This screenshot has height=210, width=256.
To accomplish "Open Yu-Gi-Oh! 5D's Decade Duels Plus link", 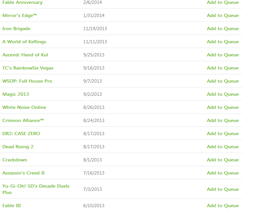I will (x=36, y=189).
